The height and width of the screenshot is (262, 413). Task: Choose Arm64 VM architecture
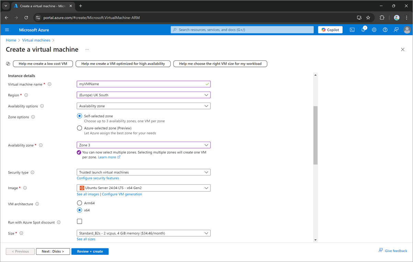[x=80, y=203]
